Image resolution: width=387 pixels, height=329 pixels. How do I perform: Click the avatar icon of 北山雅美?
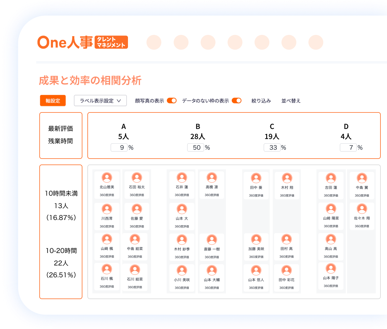107,178
